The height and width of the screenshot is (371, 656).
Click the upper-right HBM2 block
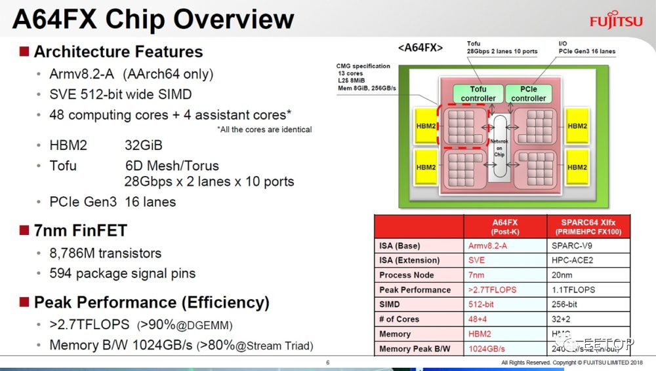click(577, 126)
